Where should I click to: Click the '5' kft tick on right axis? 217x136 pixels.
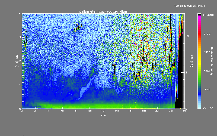(x=186, y=72)
